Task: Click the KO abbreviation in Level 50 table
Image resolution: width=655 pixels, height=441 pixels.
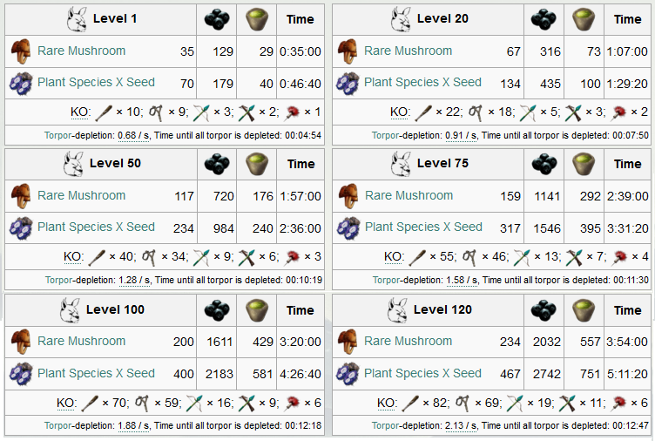Action: click(x=73, y=257)
